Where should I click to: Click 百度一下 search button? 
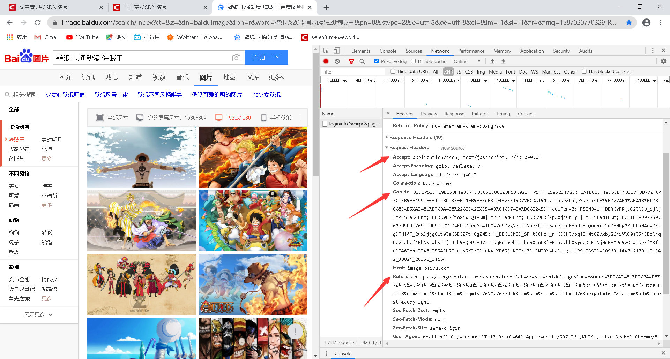(x=266, y=58)
